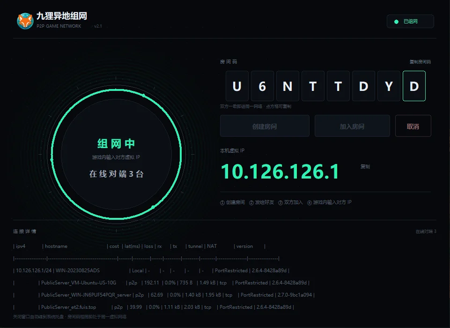Viewport: 450px width, 328px height.
Task: Click the virtual IP 10.126.126.1
Action: click(x=280, y=171)
